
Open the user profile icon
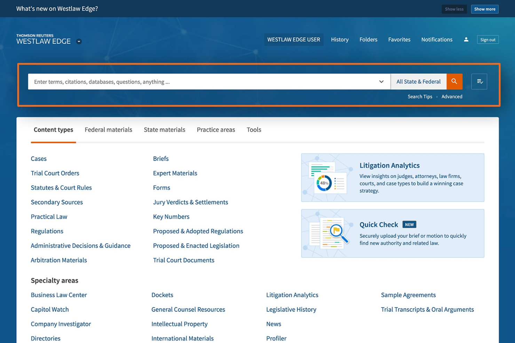tap(466, 40)
